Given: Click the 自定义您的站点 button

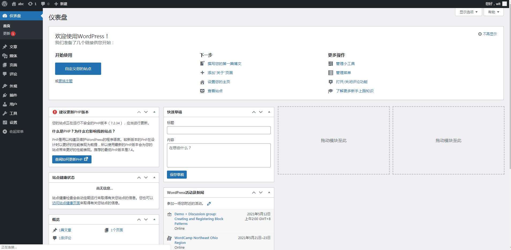Looking at the screenshot, I should click(78, 69).
